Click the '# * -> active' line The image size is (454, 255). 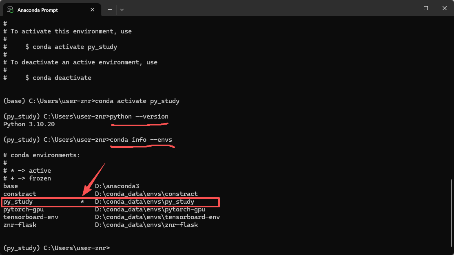[27, 171]
